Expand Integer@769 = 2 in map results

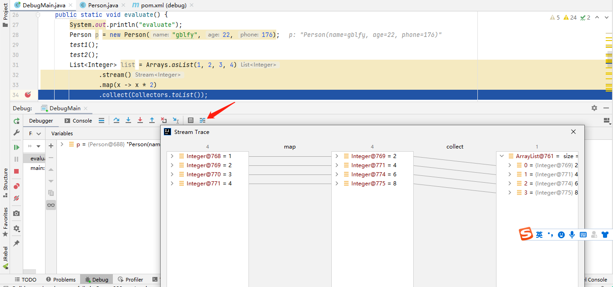[x=337, y=156]
